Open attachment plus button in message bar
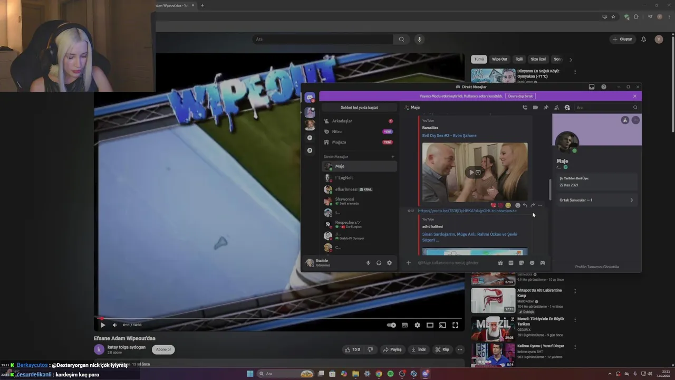Image resolution: width=675 pixels, height=380 pixels. pyautogui.click(x=408, y=263)
